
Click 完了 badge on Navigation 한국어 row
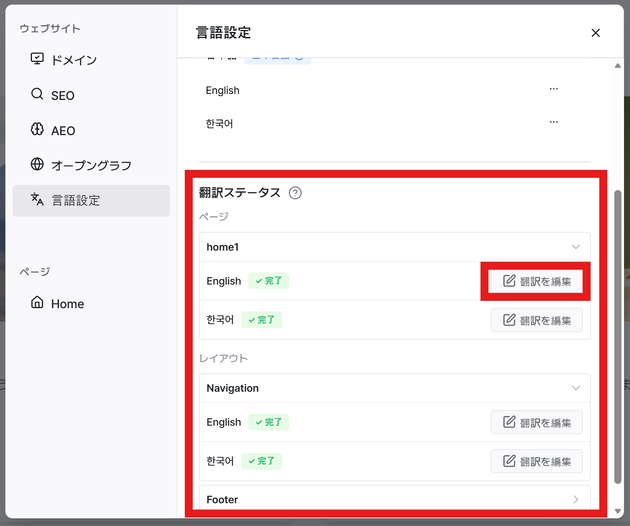[262, 461]
